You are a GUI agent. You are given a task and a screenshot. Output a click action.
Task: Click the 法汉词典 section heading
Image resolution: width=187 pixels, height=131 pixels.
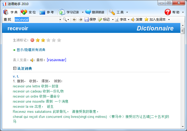[x=25, y=68]
